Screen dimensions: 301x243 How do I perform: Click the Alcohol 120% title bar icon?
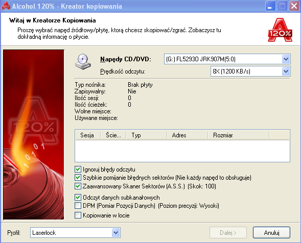pyautogui.click(x=6, y=6)
